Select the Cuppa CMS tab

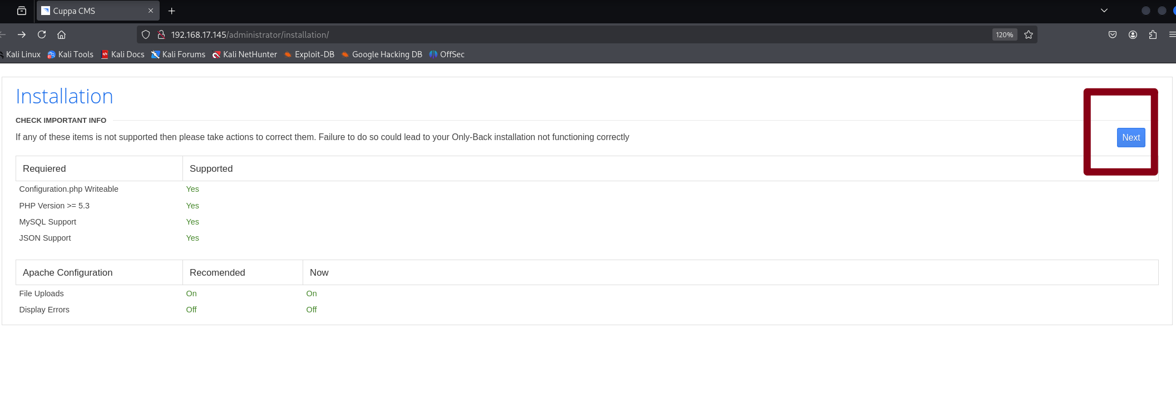[x=92, y=11]
